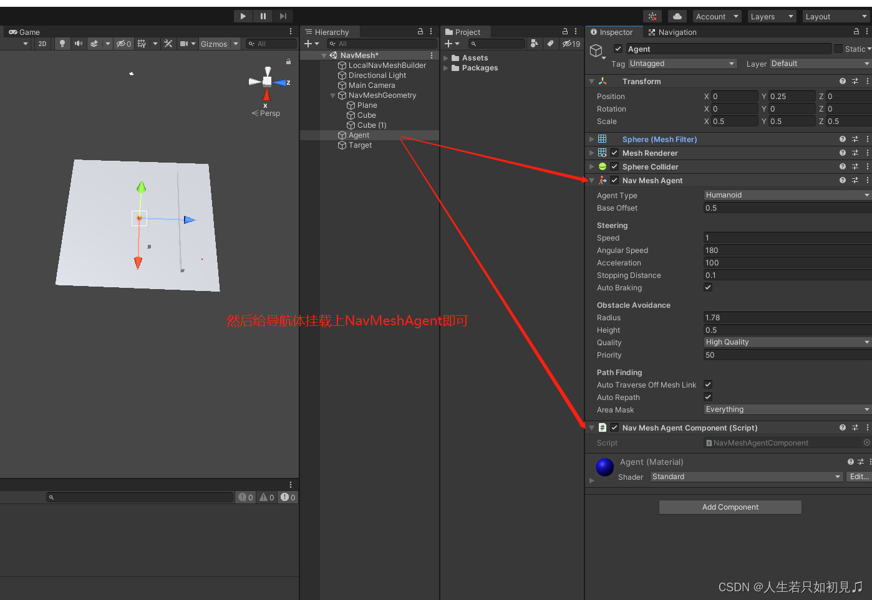Switch to the Navigation tab
Viewport: 872px width, 600px height.
677,32
